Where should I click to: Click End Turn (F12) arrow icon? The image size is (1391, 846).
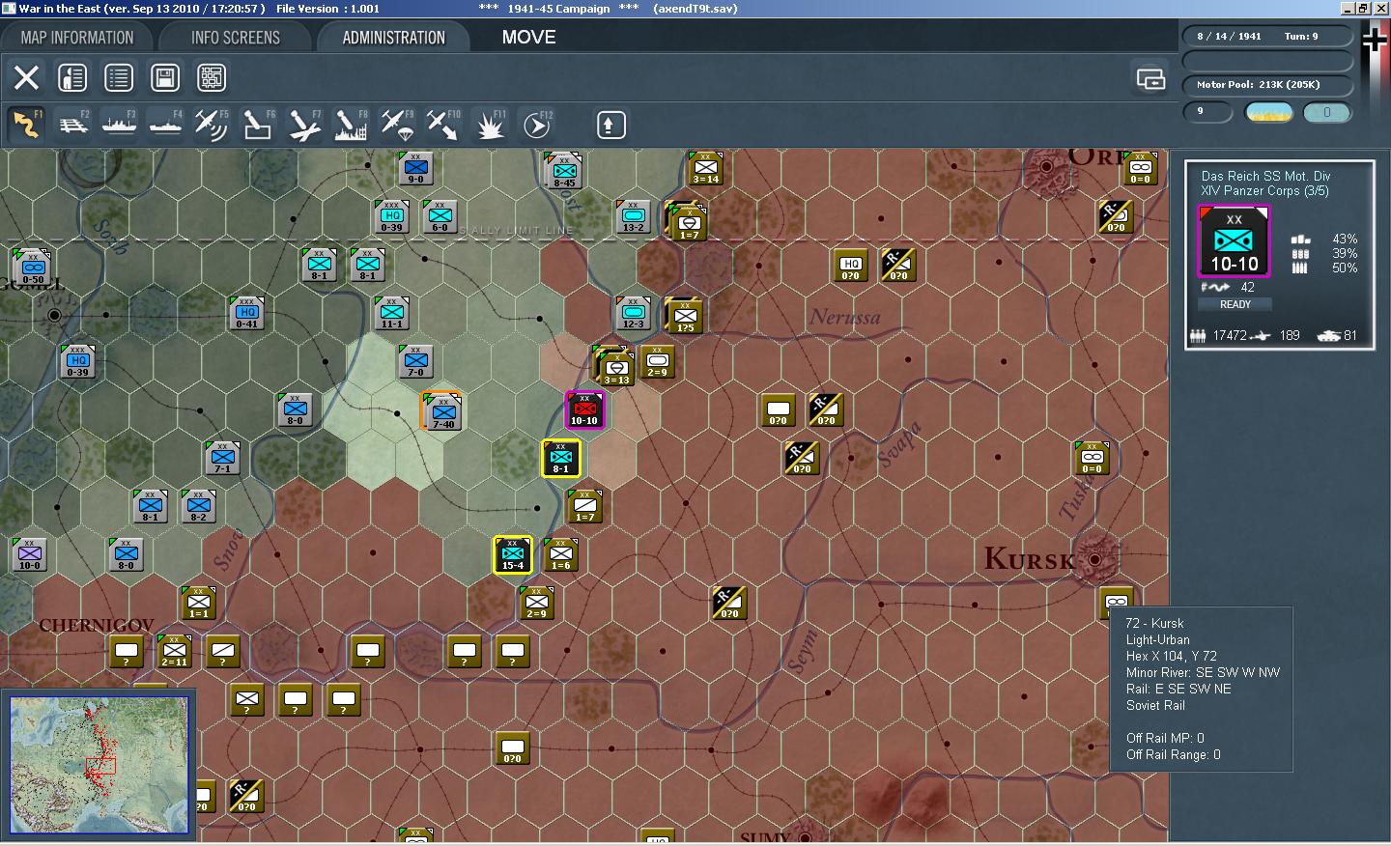tap(536, 125)
